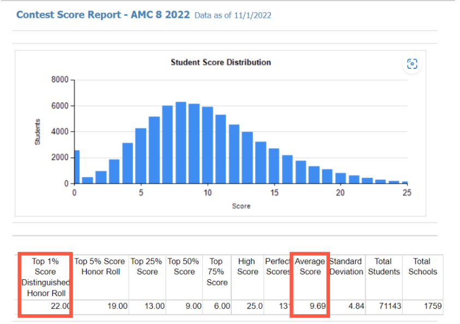The width and height of the screenshot is (460, 324).
Task: Click the Top 50% Score column header
Action: click(184, 266)
